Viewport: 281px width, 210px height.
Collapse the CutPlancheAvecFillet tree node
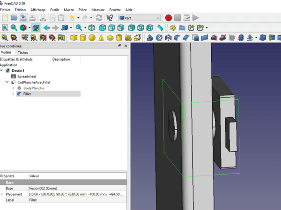tap(7, 82)
